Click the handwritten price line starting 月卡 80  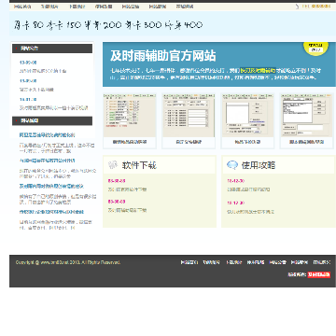click(x=108, y=25)
